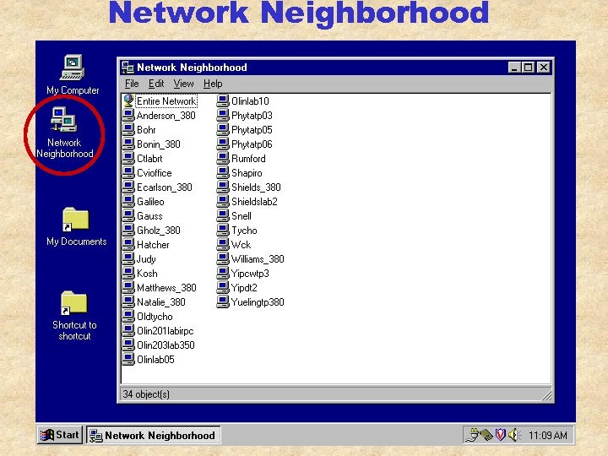Select the Shields_380 text label
This screenshot has height=456, width=608.
coord(256,187)
